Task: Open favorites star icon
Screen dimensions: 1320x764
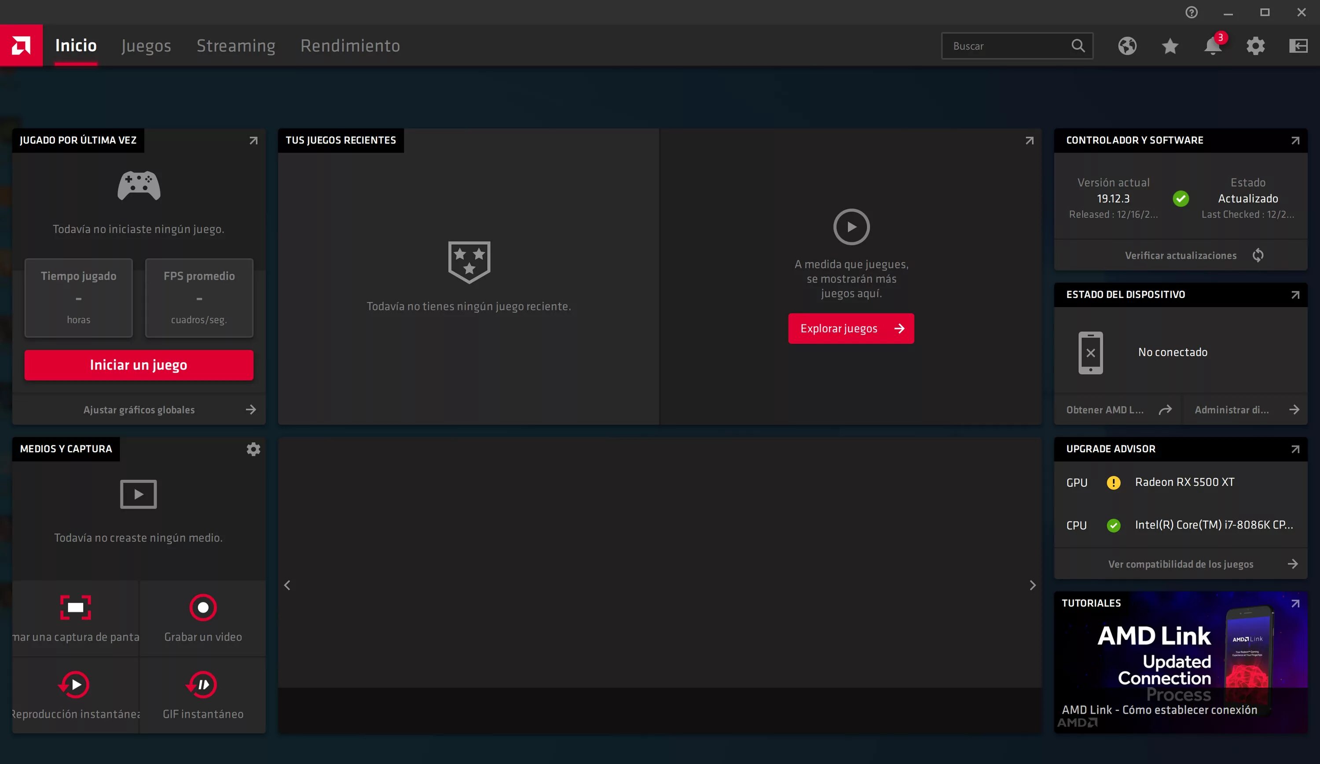Action: (x=1170, y=46)
